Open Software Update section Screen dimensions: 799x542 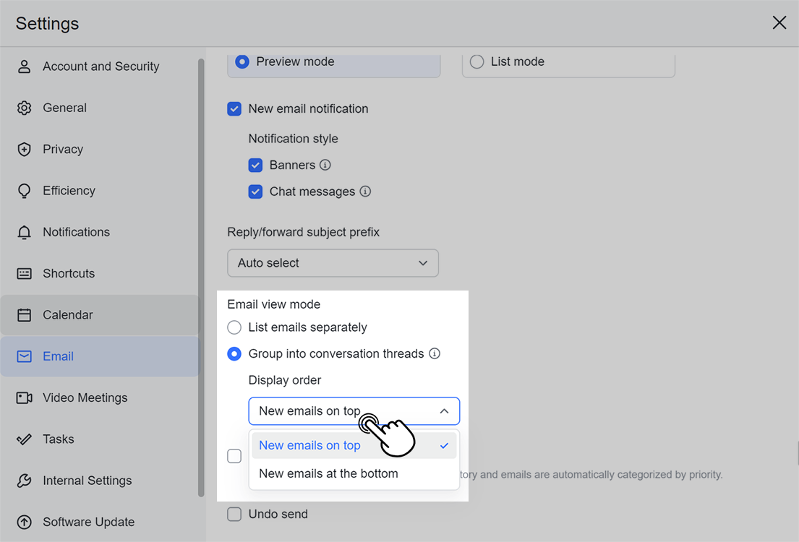pyautogui.click(x=100, y=522)
